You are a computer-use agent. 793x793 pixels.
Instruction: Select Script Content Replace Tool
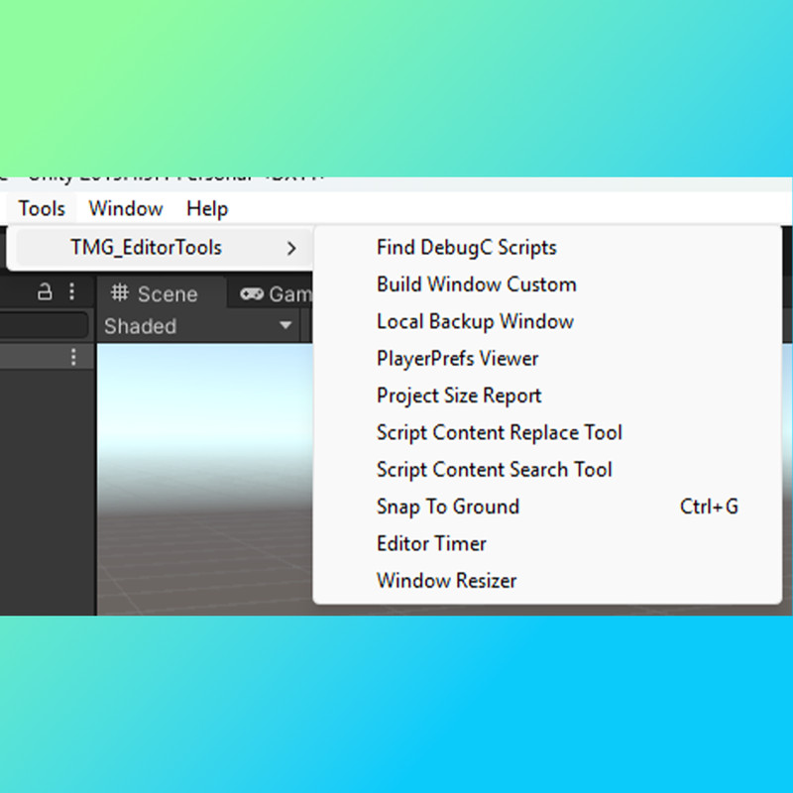(x=499, y=432)
